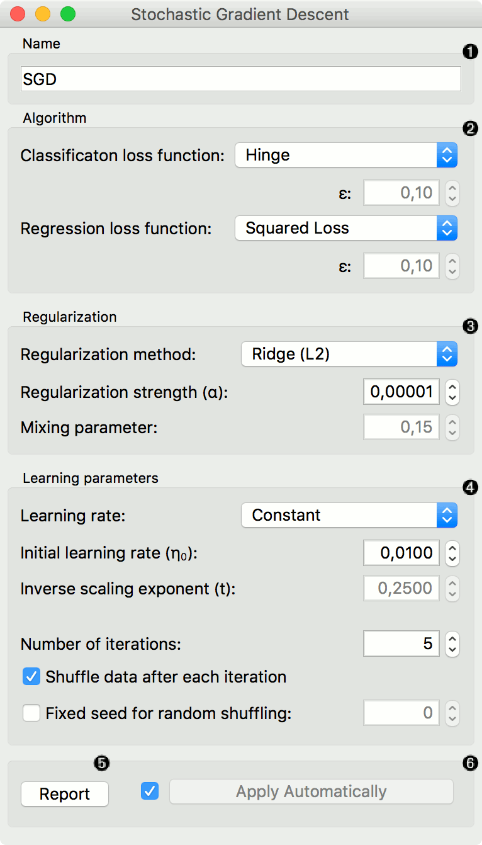Click the Name text field containing SGD
Image resolution: width=482 pixels, height=845 pixels.
pos(240,79)
